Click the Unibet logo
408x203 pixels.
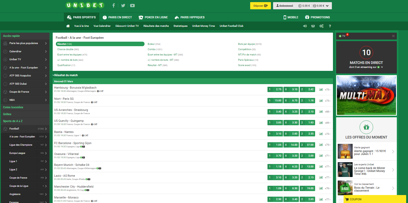85,5
